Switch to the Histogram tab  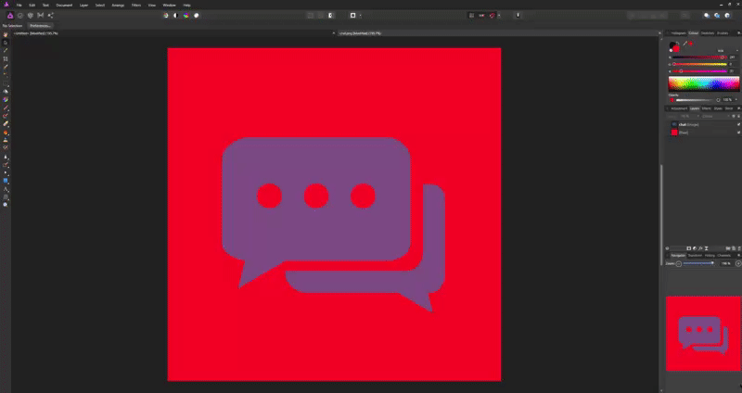click(678, 33)
